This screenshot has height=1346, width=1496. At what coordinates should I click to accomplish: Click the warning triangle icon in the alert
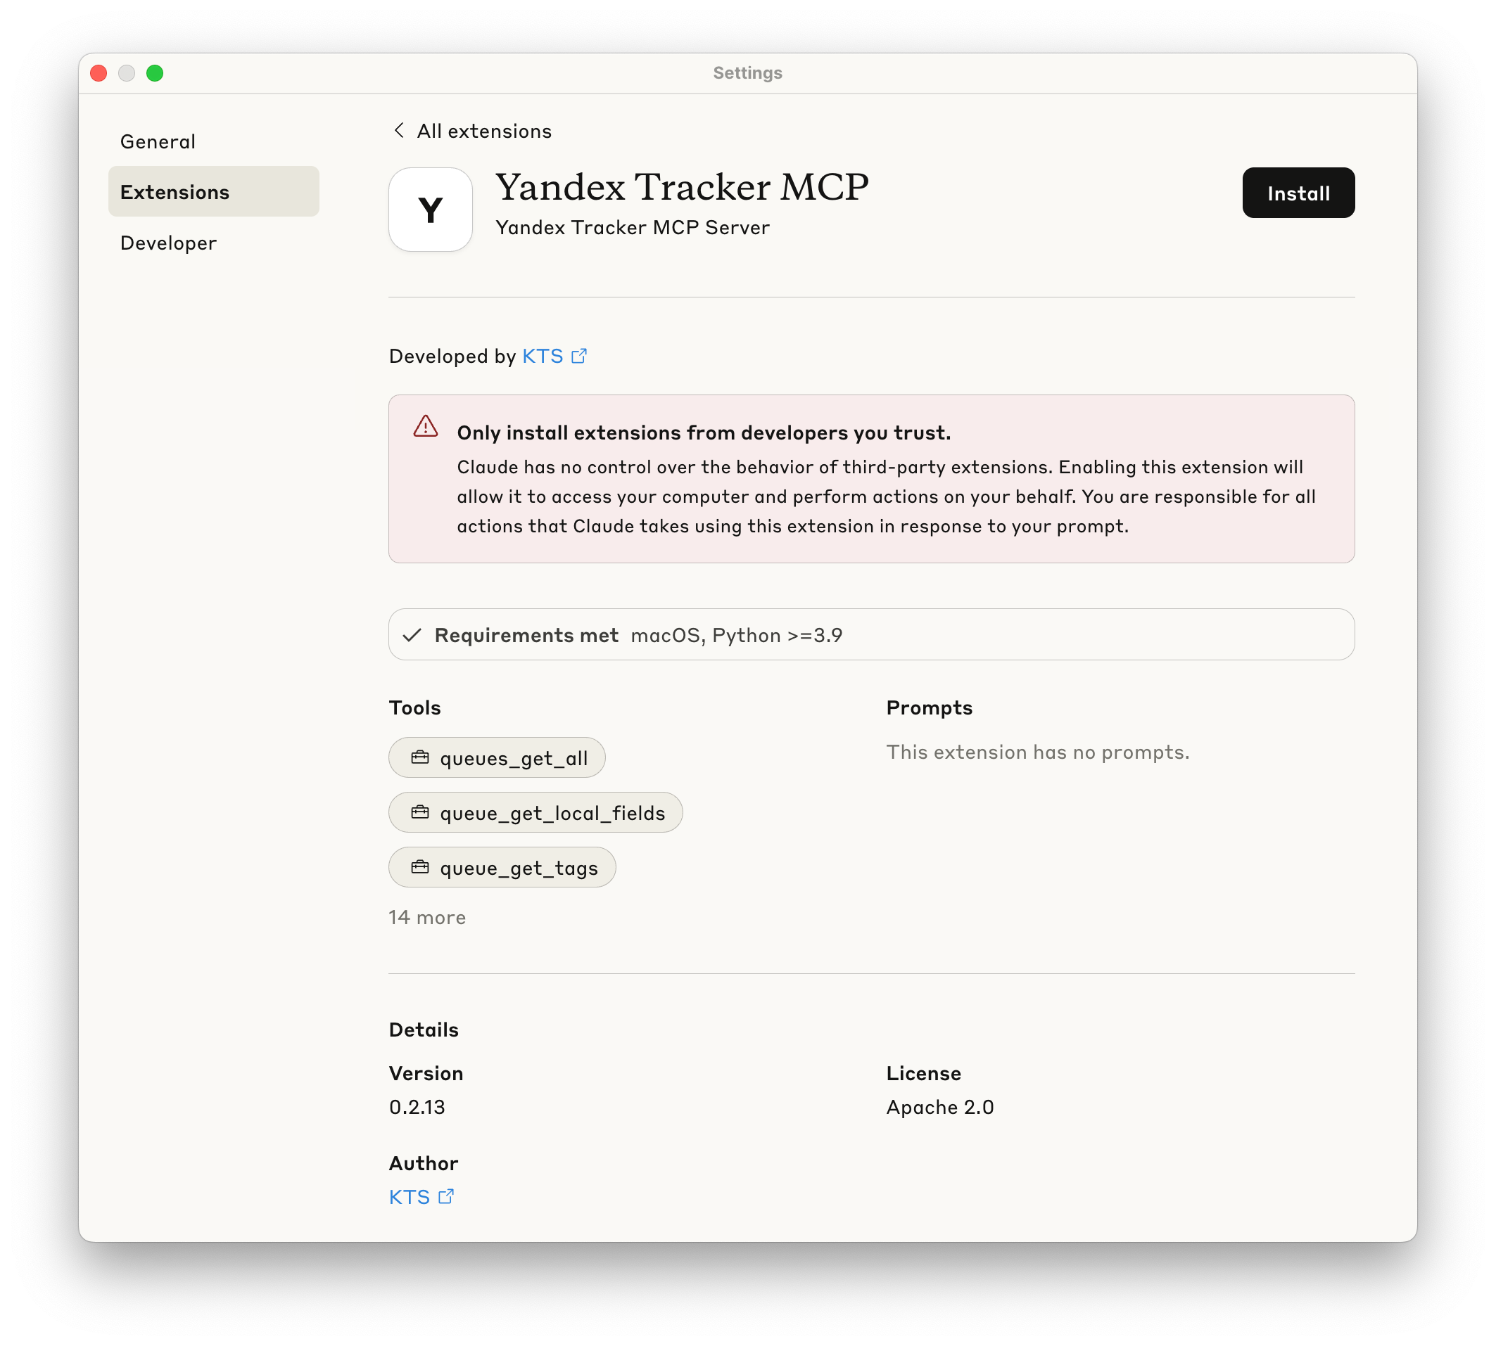(426, 427)
